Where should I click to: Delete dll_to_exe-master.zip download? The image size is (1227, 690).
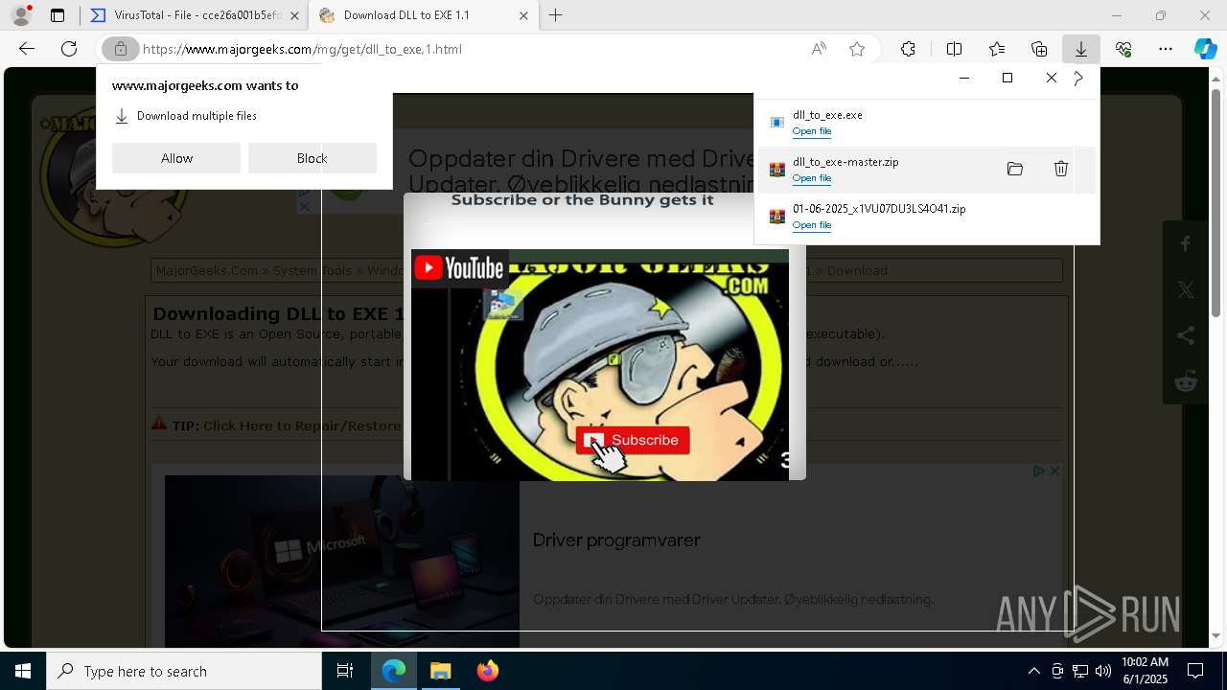tap(1060, 169)
